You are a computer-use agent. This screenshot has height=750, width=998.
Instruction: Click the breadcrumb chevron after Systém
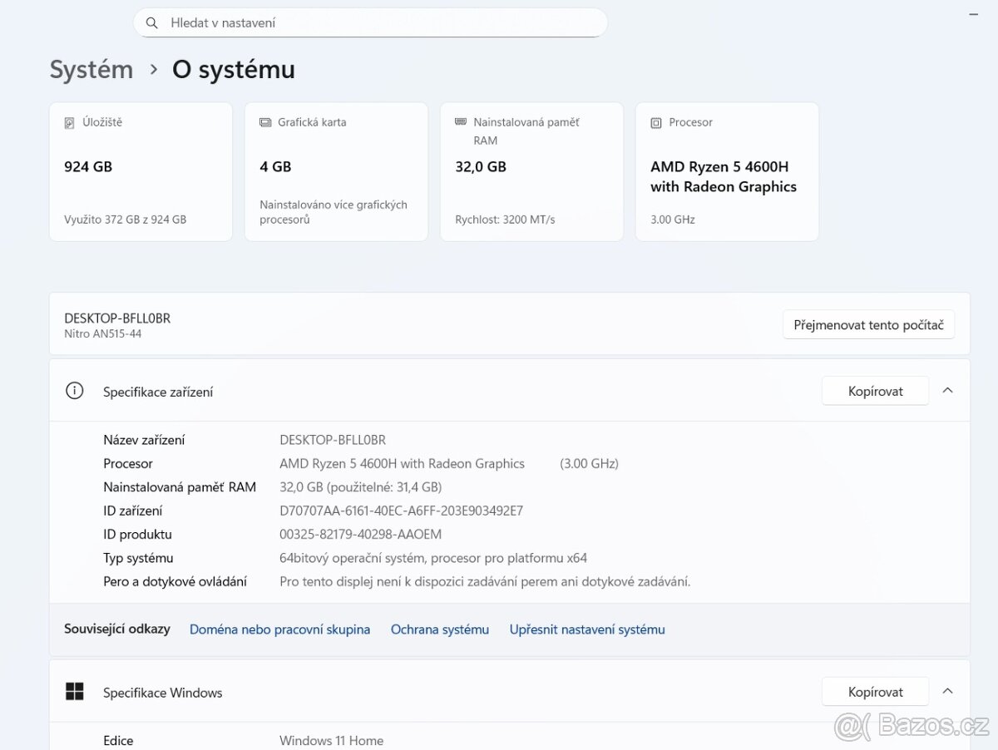coord(153,70)
